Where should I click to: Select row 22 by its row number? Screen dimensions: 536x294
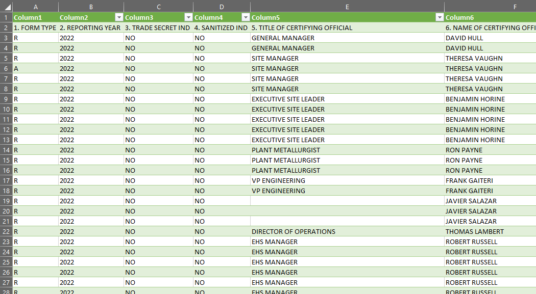[6, 231]
